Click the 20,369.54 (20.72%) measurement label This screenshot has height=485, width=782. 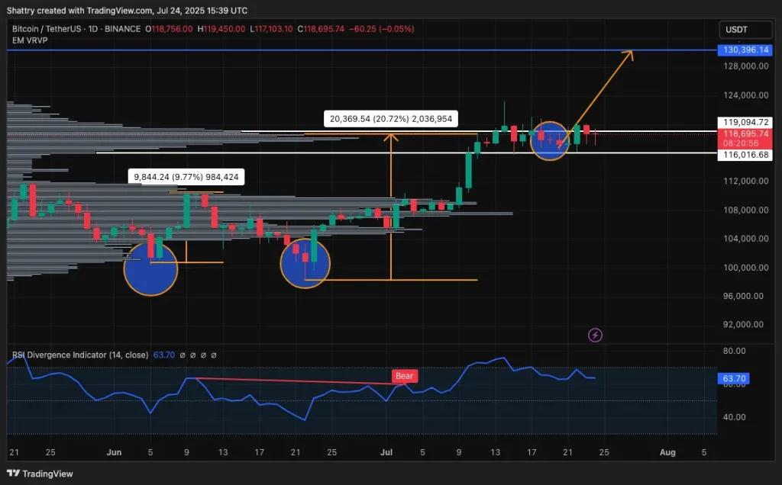pos(389,119)
